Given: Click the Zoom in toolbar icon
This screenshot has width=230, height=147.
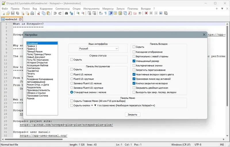Looking at the screenshot, I should click(x=78, y=13).
